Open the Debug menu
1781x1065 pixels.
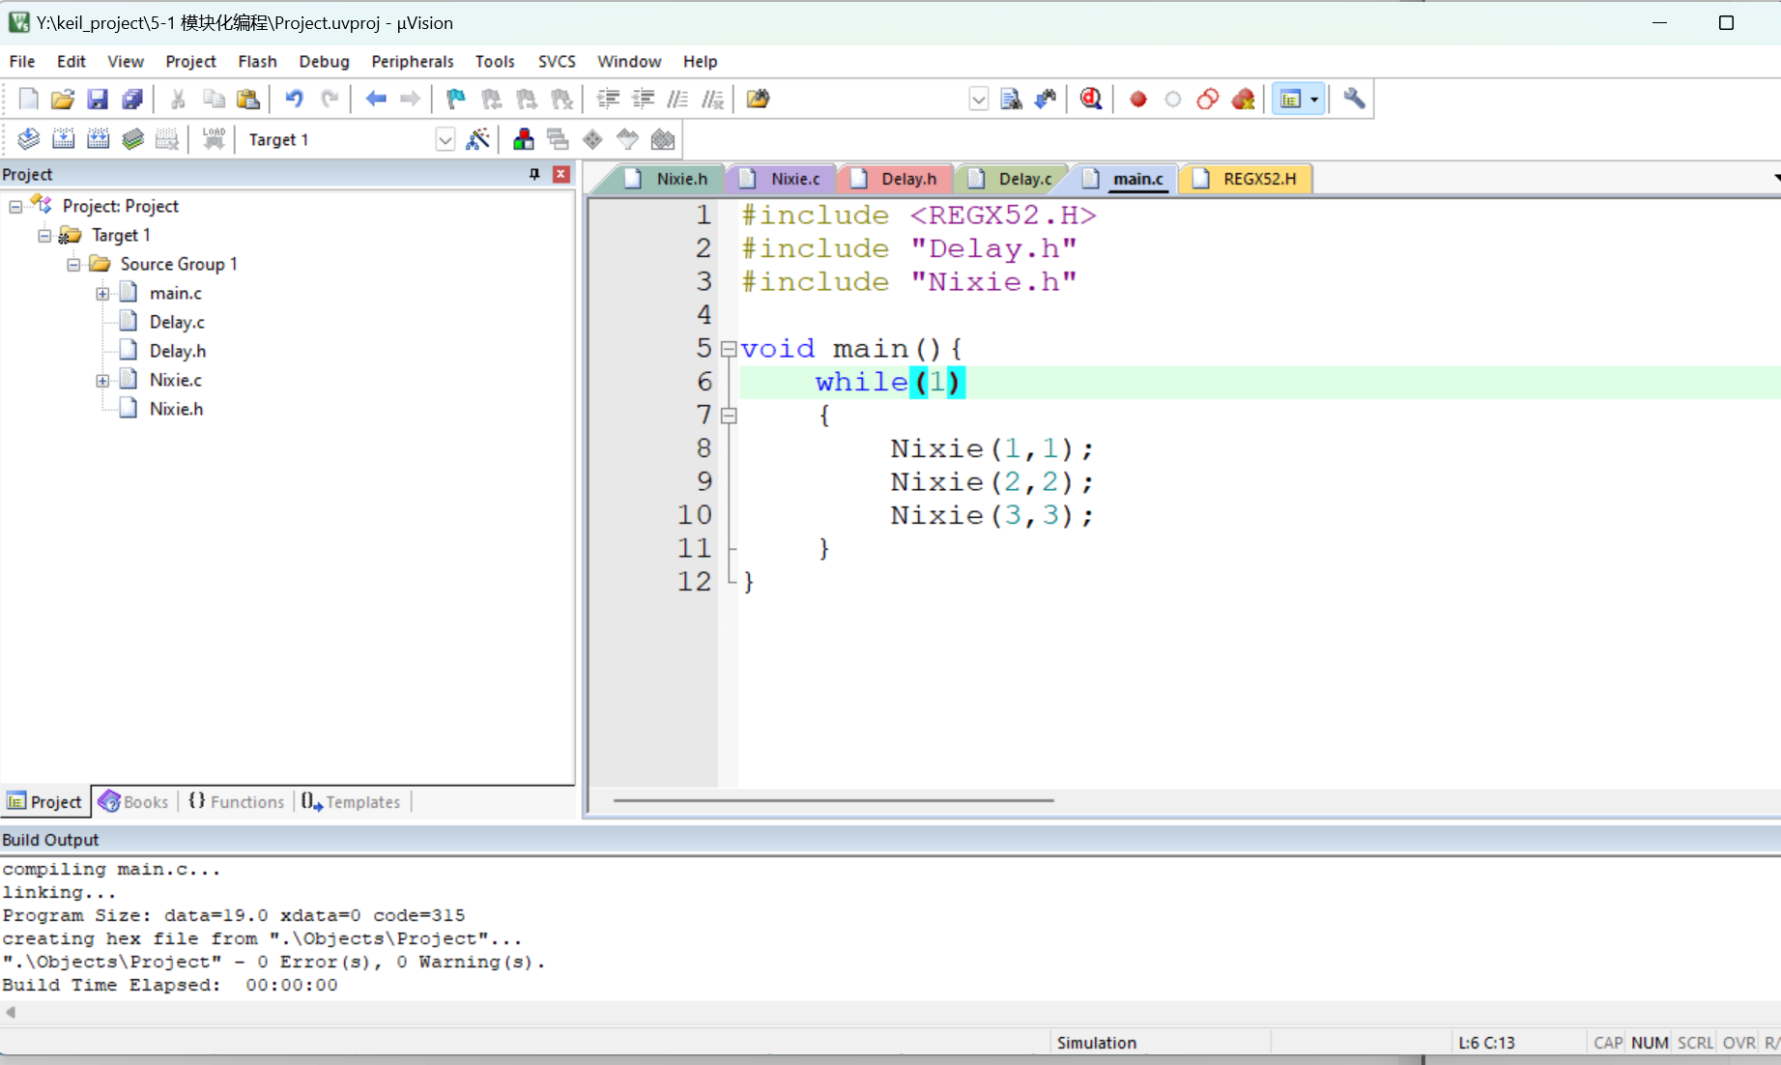click(324, 61)
